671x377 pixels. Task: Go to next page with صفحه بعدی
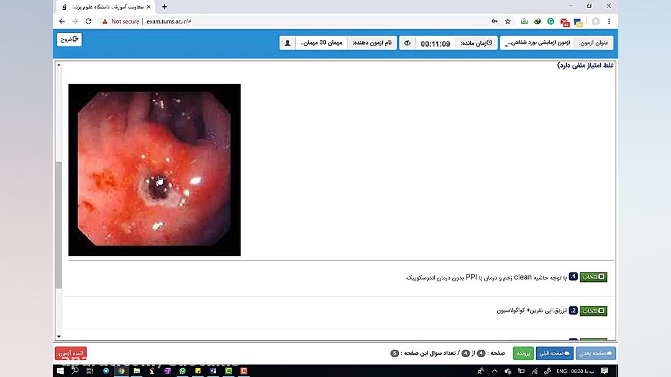tap(595, 353)
